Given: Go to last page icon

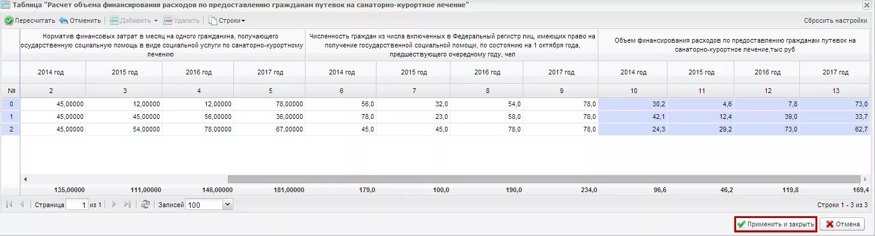Looking at the screenshot, I should pyautogui.click(x=127, y=205).
